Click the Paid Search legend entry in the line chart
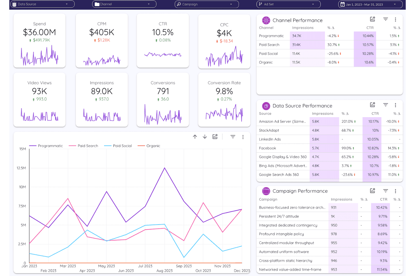The height and width of the screenshot is (276, 415). [x=84, y=146]
